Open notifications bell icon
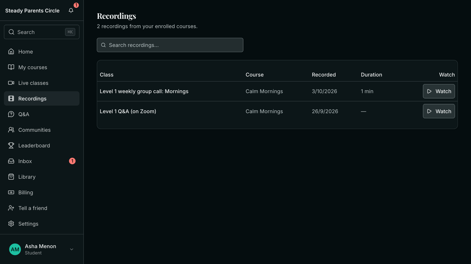Image resolution: width=471 pixels, height=264 pixels. pyautogui.click(x=71, y=11)
